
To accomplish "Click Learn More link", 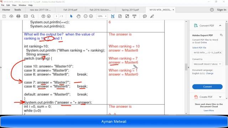I will click(x=209, y=111).
